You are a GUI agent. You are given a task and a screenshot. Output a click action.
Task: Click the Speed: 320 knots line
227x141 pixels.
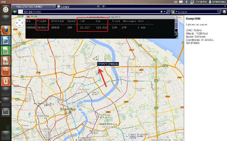[196, 37]
